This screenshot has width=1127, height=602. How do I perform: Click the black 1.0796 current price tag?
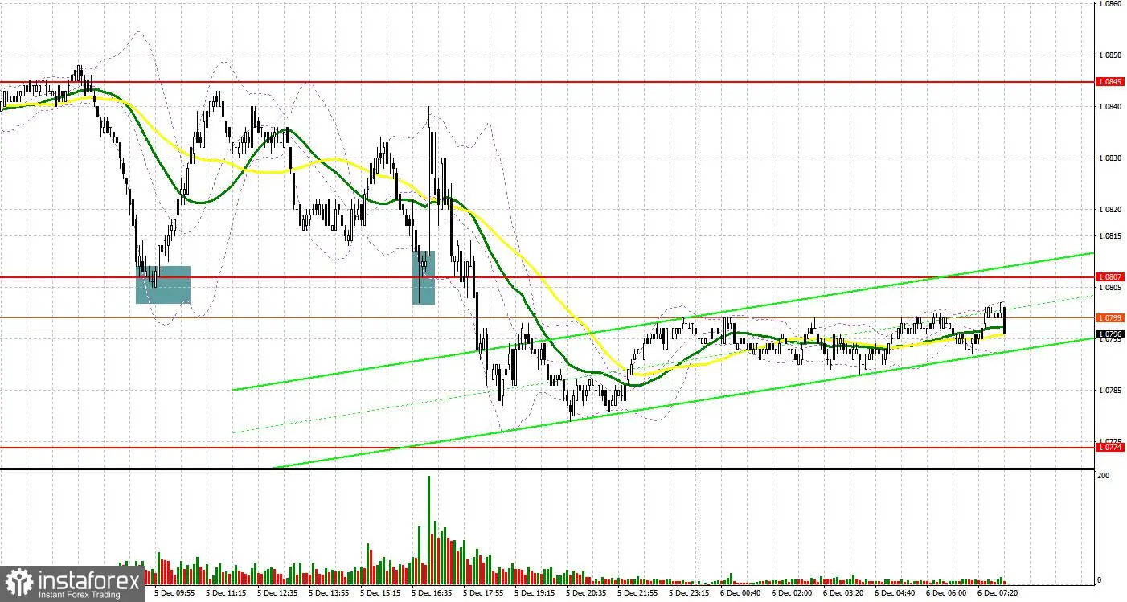pos(1110,334)
